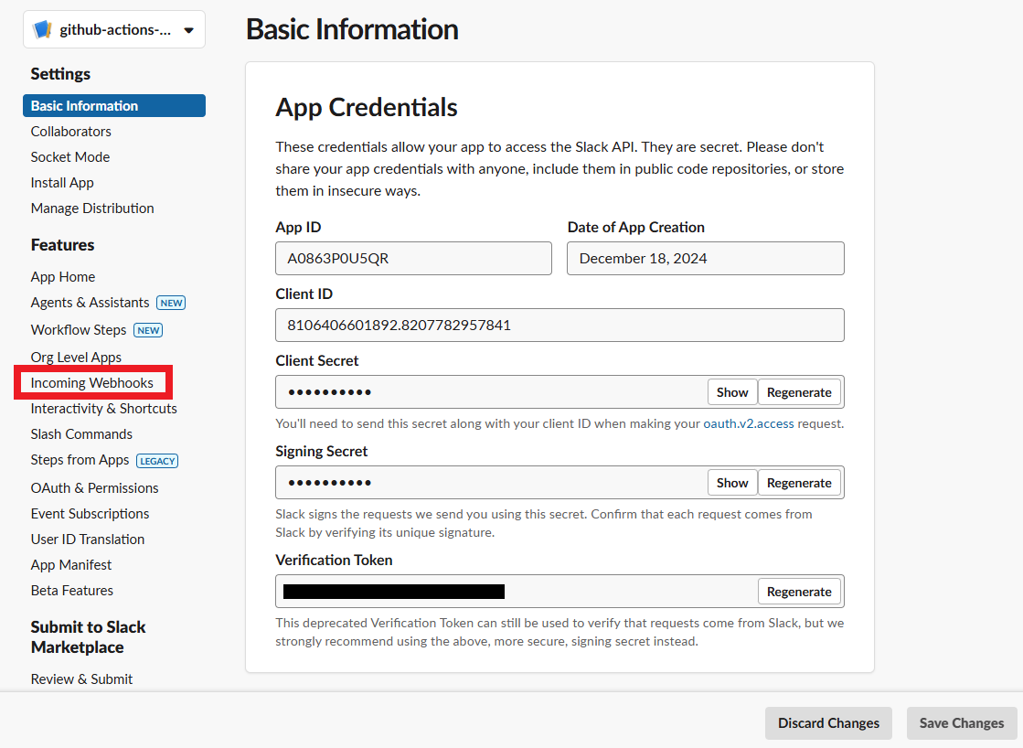The width and height of the screenshot is (1023, 748).
Task: Go to Beta Features page
Action: click(72, 590)
